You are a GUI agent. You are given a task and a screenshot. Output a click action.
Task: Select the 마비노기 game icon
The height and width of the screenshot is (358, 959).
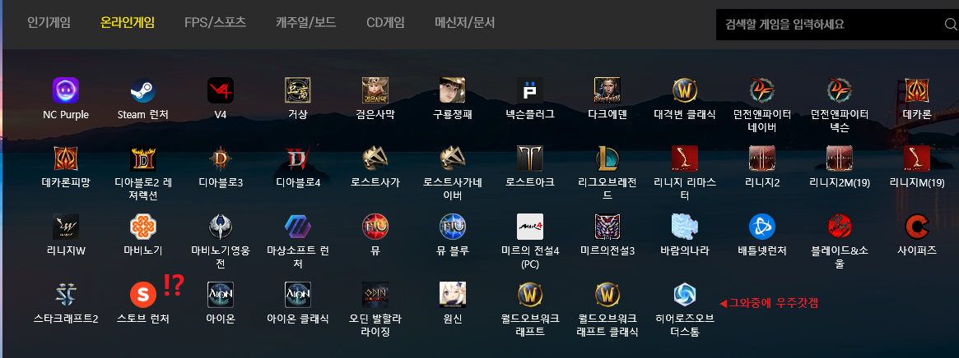(x=142, y=227)
